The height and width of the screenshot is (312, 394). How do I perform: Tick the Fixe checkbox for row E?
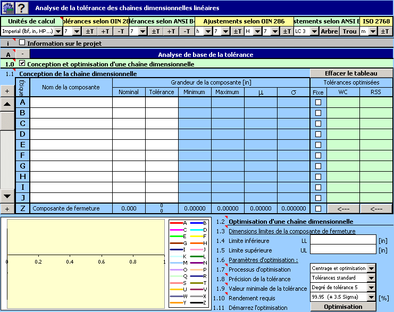318,145
